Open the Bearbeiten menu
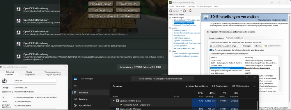 (181, 6)
